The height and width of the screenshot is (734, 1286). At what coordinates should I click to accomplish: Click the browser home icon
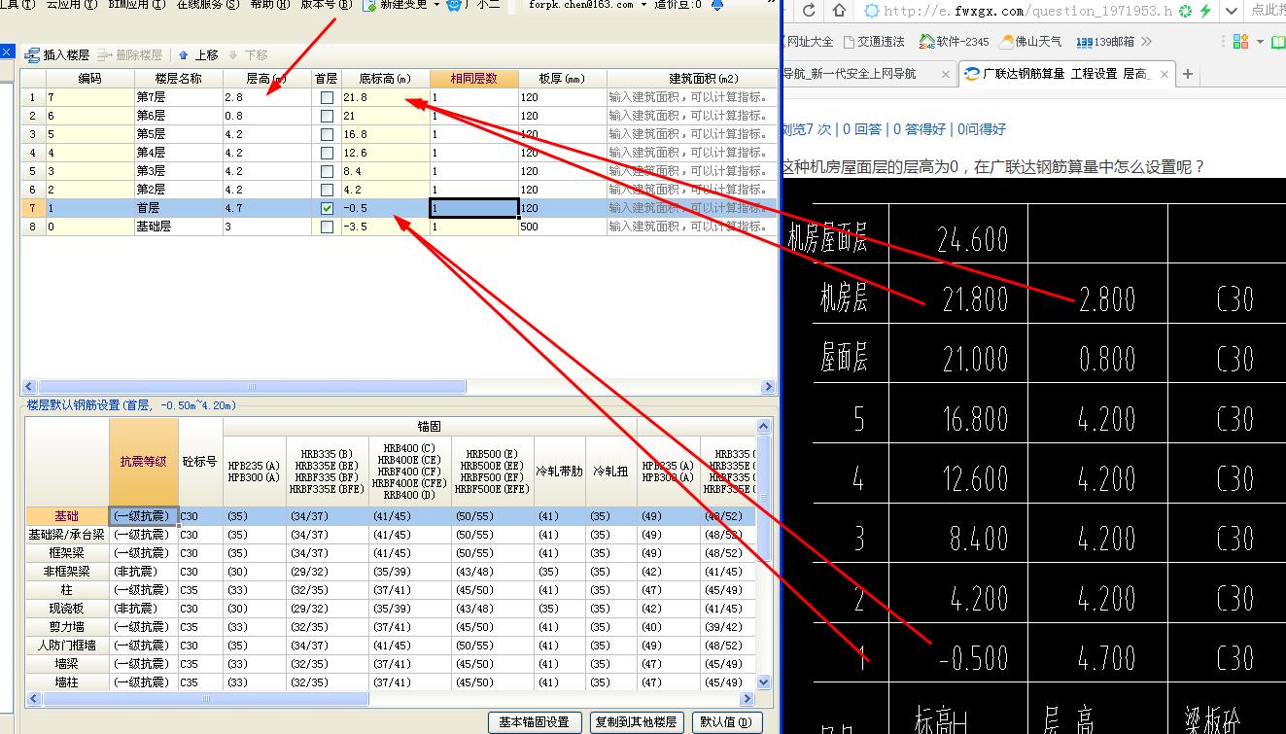(x=840, y=12)
